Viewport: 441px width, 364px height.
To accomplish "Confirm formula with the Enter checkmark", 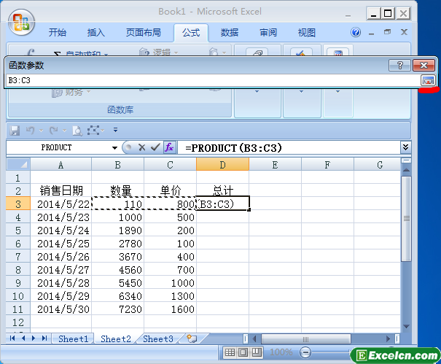I will coord(155,147).
